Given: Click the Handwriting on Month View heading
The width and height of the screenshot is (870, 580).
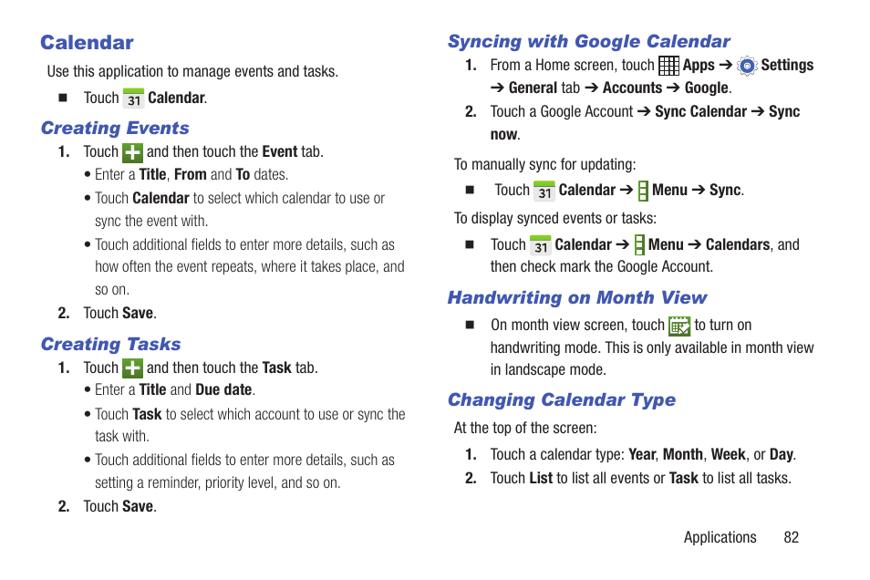Looking at the screenshot, I should pyautogui.click(x=577, y=298).
